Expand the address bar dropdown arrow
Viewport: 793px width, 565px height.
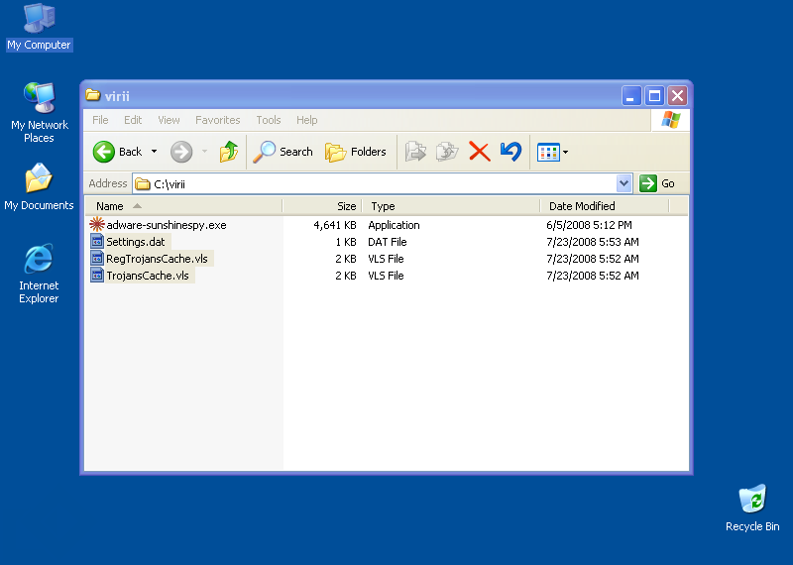[x=623, y=183]
